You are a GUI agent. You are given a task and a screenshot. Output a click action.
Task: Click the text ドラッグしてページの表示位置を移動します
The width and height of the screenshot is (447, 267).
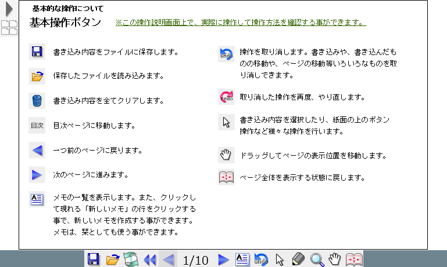tap(313, 156)
